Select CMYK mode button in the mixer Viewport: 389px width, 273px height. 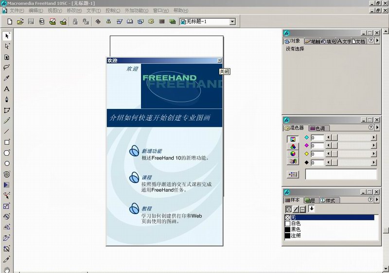[293, 139]
